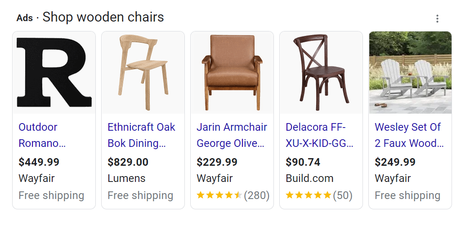Open the Outdoor Romano product link
The width and height of the screenshot is (470, 230).
[42, 135]
